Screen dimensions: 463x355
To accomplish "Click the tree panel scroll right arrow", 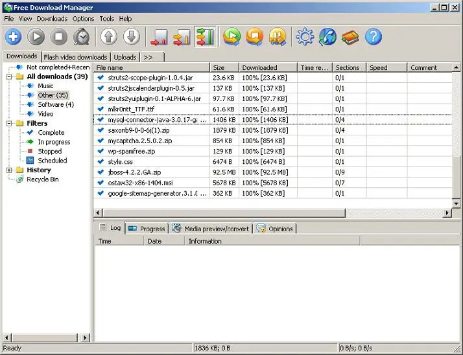I will click(x=85, y=338).
